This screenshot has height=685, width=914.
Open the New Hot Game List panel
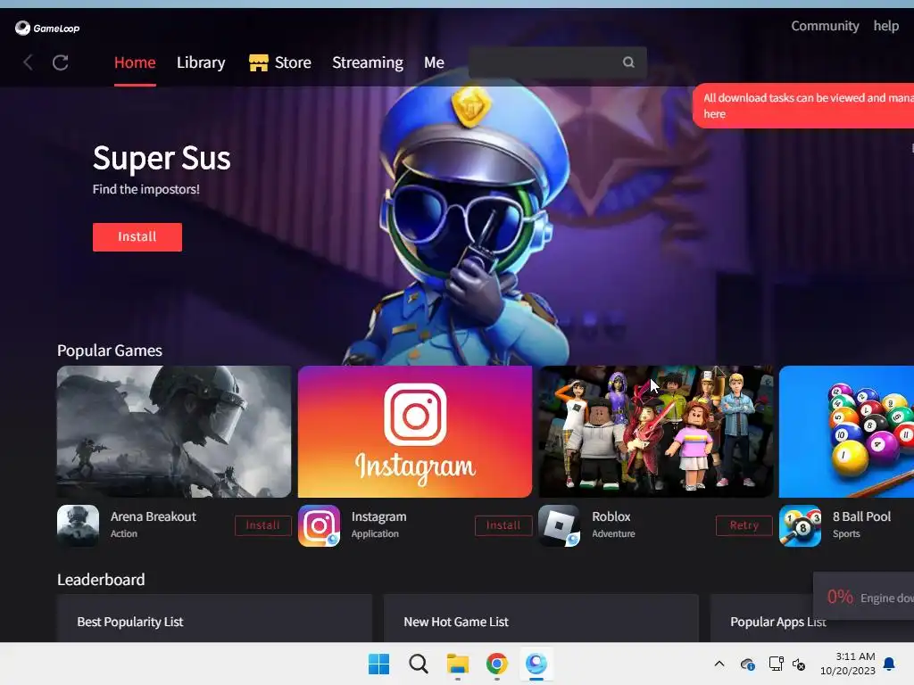coord(541,619)
